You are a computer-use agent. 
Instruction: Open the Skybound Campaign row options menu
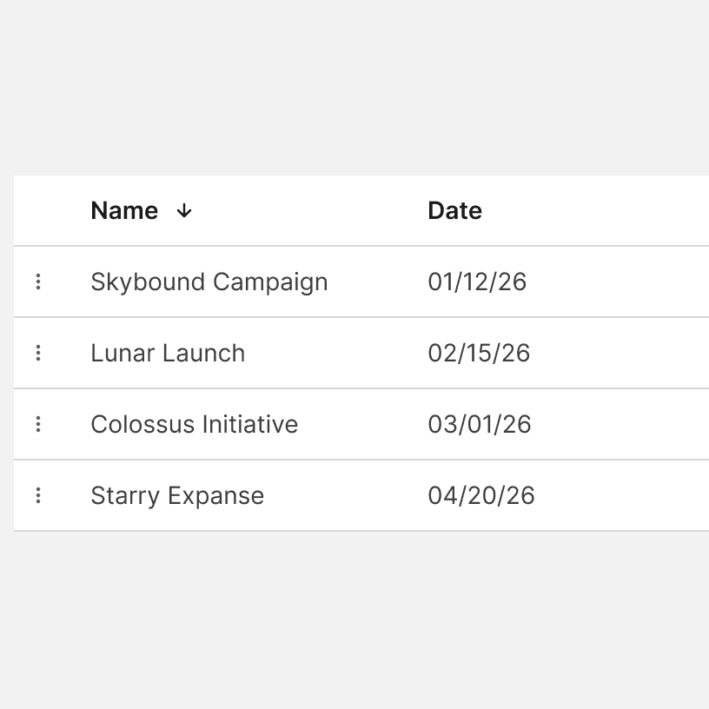pos(38,282)
